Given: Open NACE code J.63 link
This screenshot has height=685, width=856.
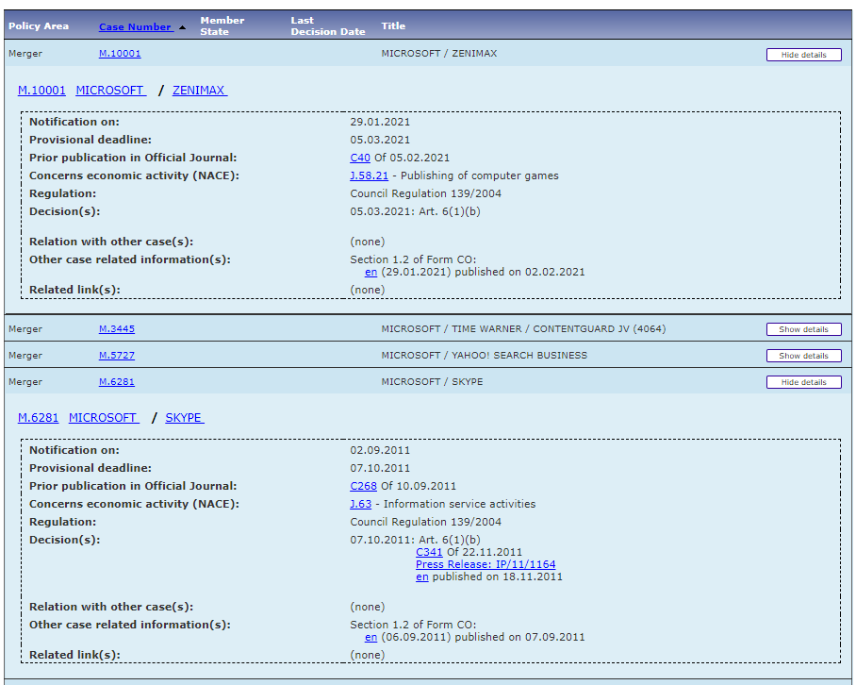Looking at the screenshot, I should point(360,504).
